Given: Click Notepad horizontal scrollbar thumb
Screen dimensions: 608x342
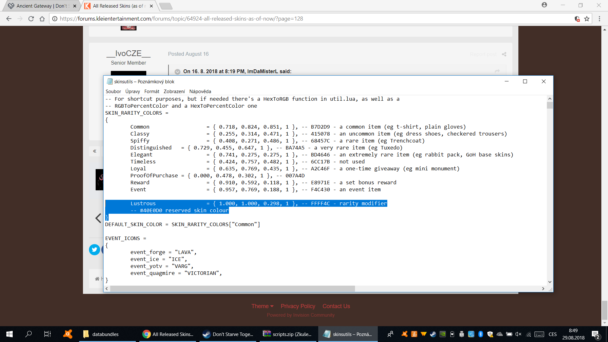Looking at the screenshot, I should click(232, 289).
